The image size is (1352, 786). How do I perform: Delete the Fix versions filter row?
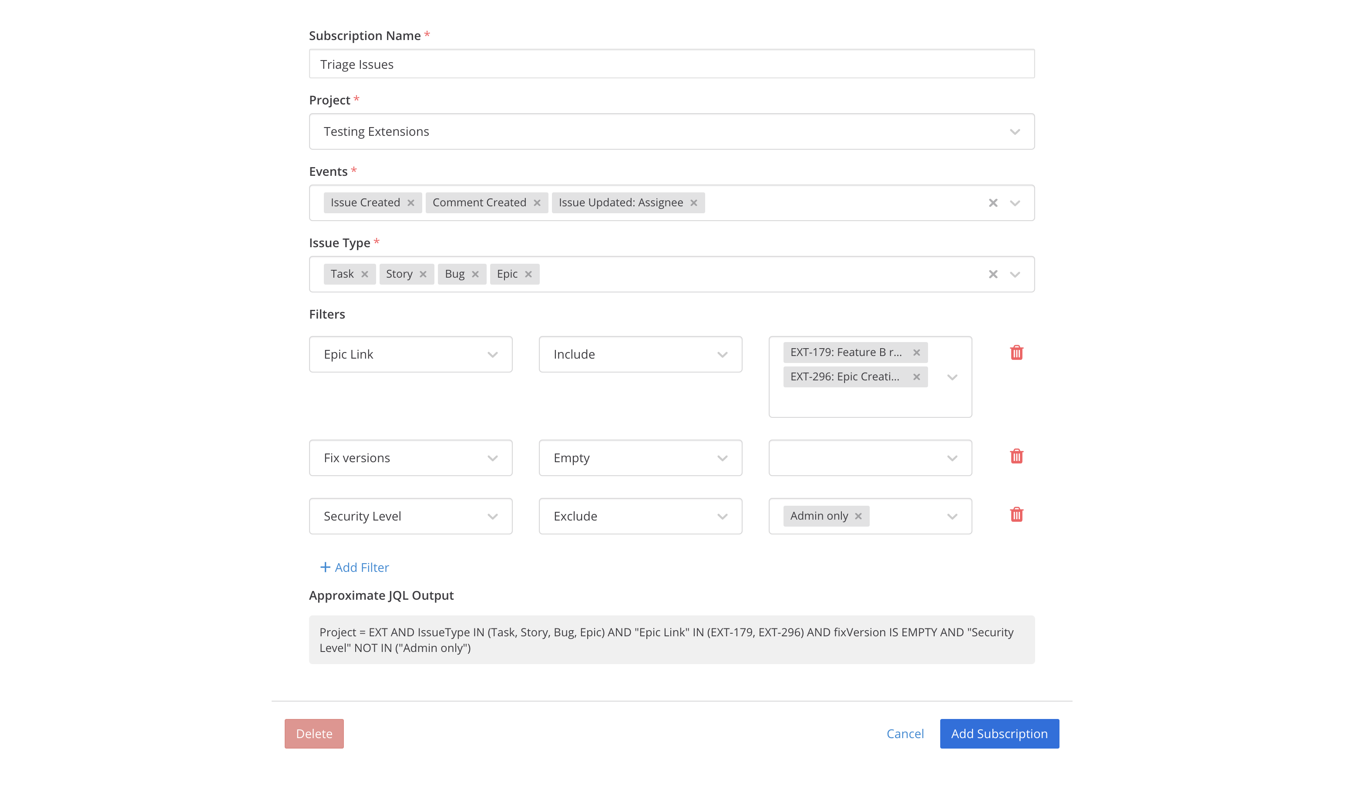coord(1017,456)
